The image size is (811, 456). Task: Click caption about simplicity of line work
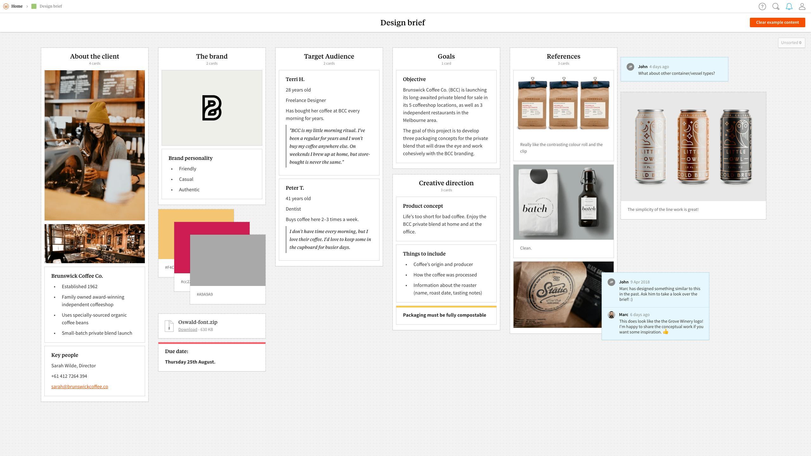coord(663,209)
